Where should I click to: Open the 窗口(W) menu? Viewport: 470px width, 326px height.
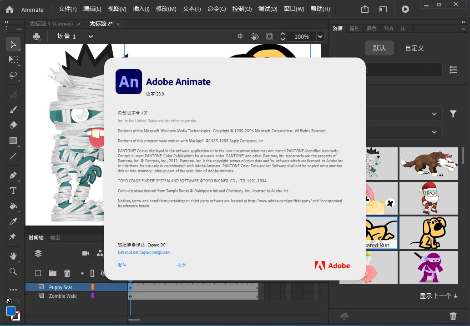pyautogui.click(x=294, y=9)
